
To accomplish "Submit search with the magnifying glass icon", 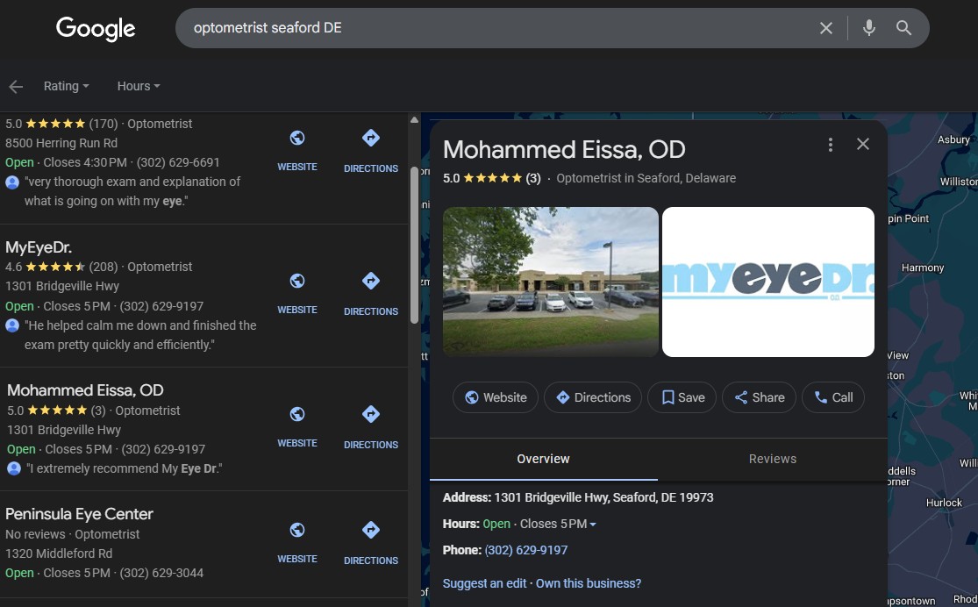I will coord(903,28).
